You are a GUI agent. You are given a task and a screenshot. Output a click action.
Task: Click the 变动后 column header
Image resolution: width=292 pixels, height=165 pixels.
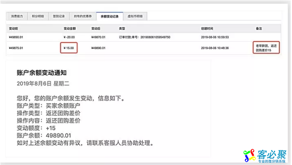tap(96, 29)
